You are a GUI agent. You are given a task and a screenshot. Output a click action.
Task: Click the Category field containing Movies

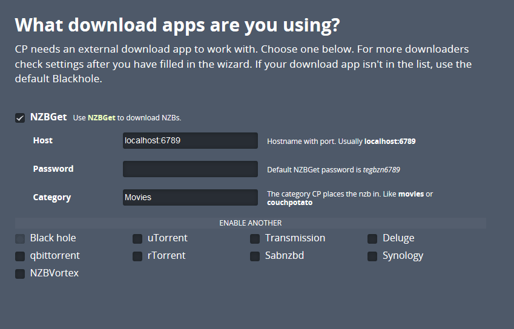190,198
